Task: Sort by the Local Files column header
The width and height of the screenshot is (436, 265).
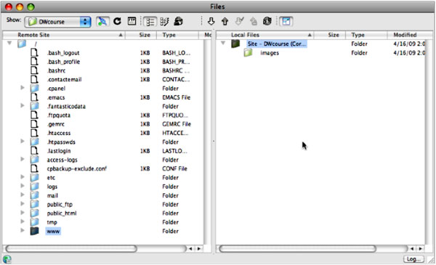Action: [x=265, y=35]
